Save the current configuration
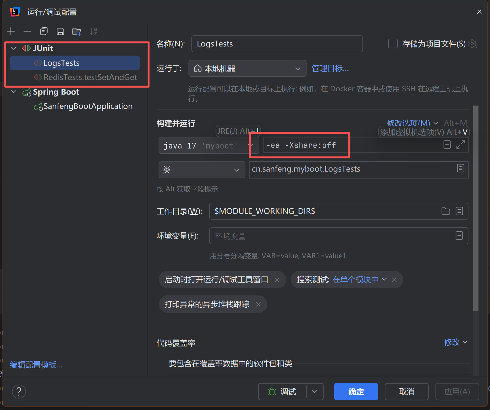 pos(60,31)
